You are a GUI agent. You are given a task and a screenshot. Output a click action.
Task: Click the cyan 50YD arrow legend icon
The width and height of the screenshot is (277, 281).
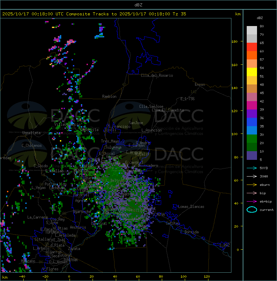tap(252, 168)
